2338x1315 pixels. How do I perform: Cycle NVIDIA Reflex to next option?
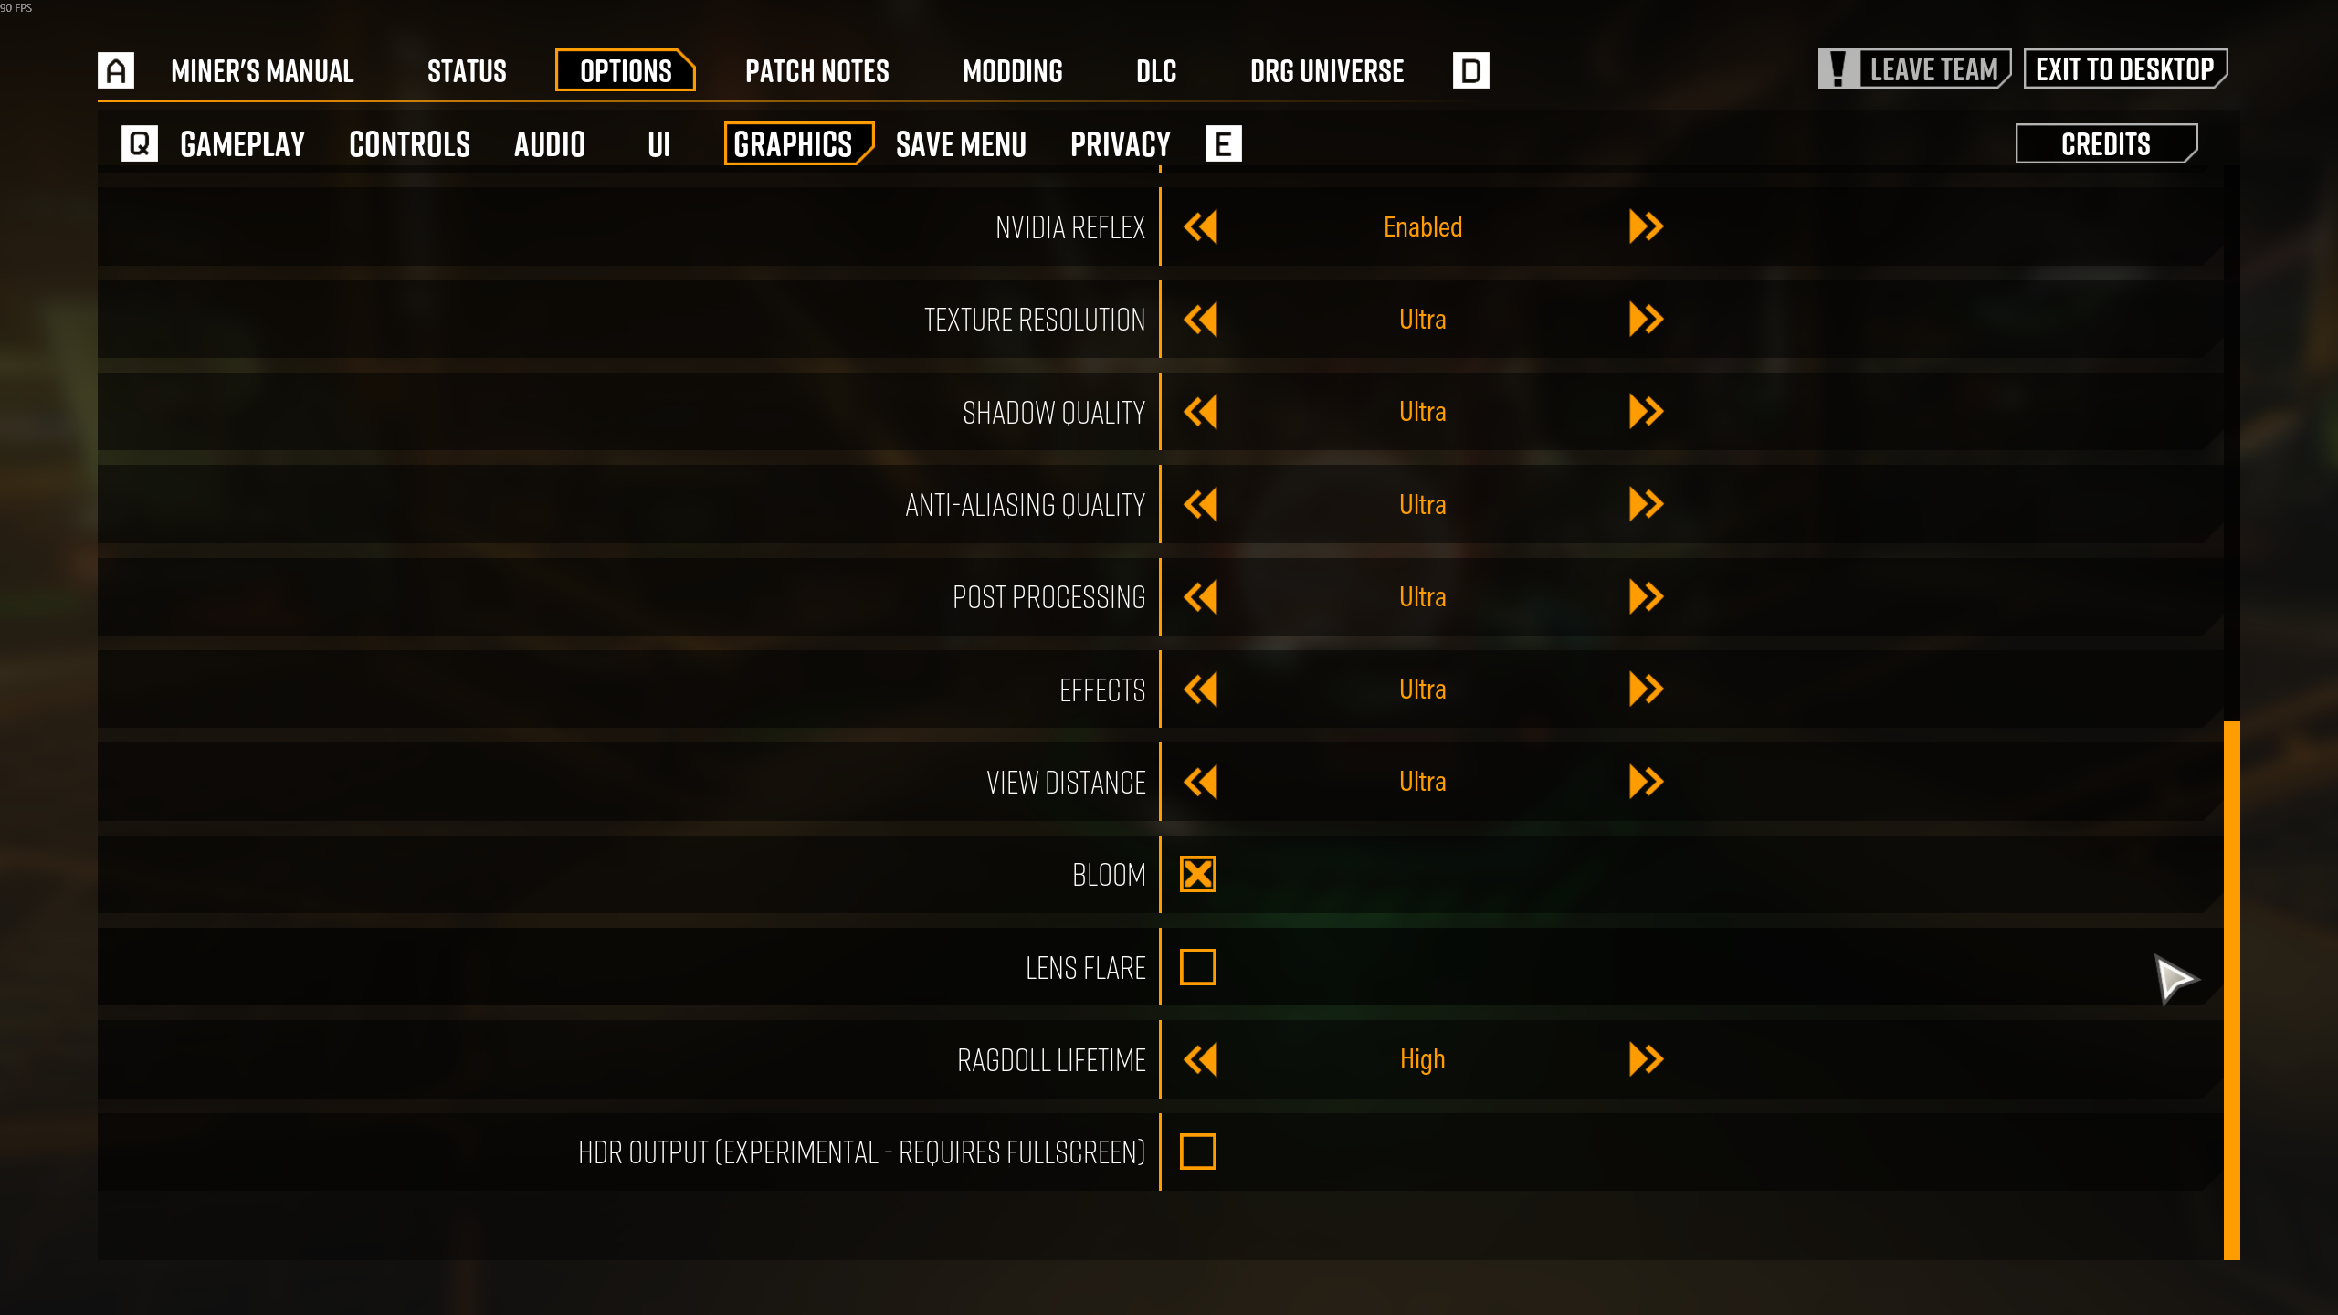pyautogui.click(x=1646, y=227)
